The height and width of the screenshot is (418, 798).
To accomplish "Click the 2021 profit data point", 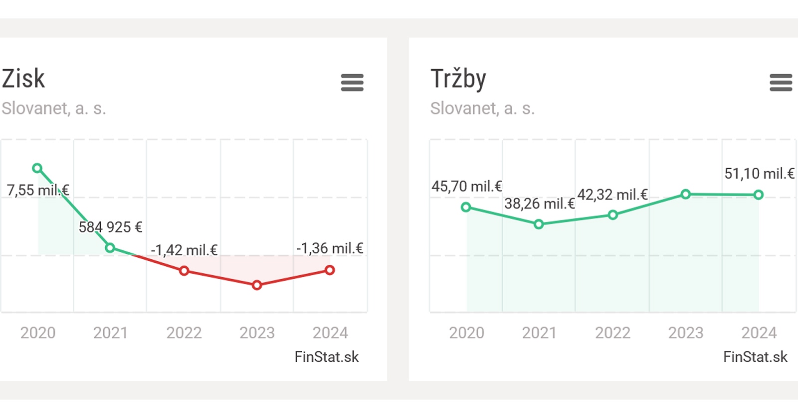I will click(110, 248).
